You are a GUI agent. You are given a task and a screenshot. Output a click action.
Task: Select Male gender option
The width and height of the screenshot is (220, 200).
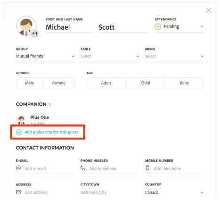(x=30, y=83)
